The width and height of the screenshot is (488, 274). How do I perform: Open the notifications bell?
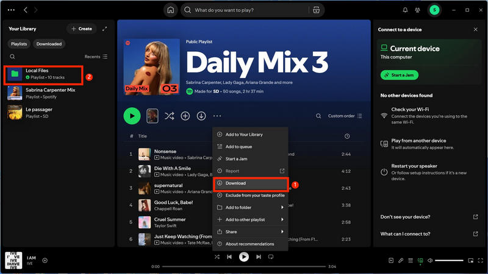click(x=405, y=10)
